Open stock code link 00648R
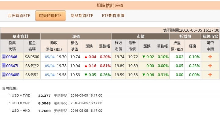The image size is (220, 115). [13, 75]
